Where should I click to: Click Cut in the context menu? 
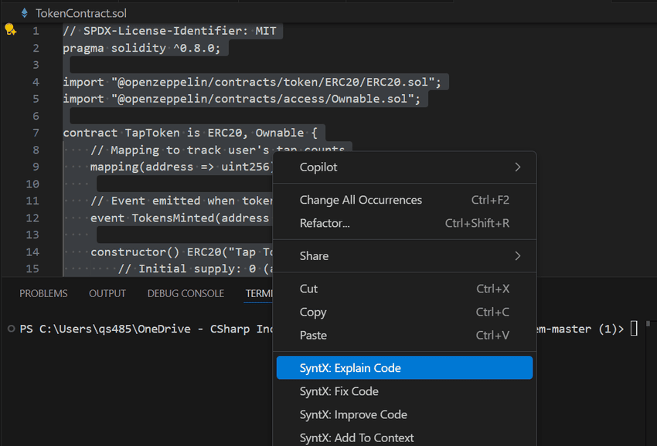(x=308, y=289)
